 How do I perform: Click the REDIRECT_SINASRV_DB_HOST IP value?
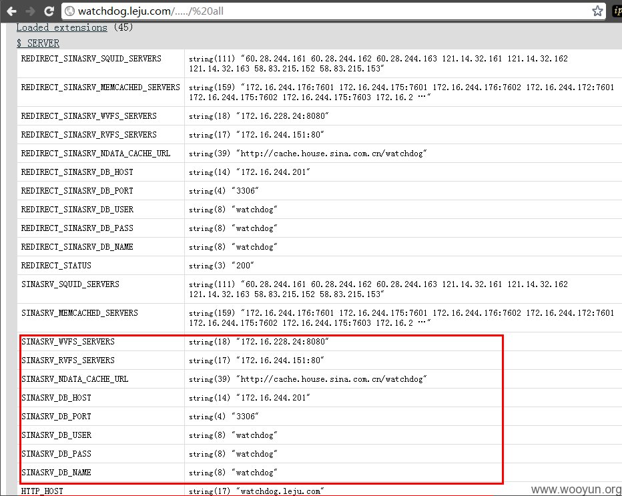pos(250,172)
